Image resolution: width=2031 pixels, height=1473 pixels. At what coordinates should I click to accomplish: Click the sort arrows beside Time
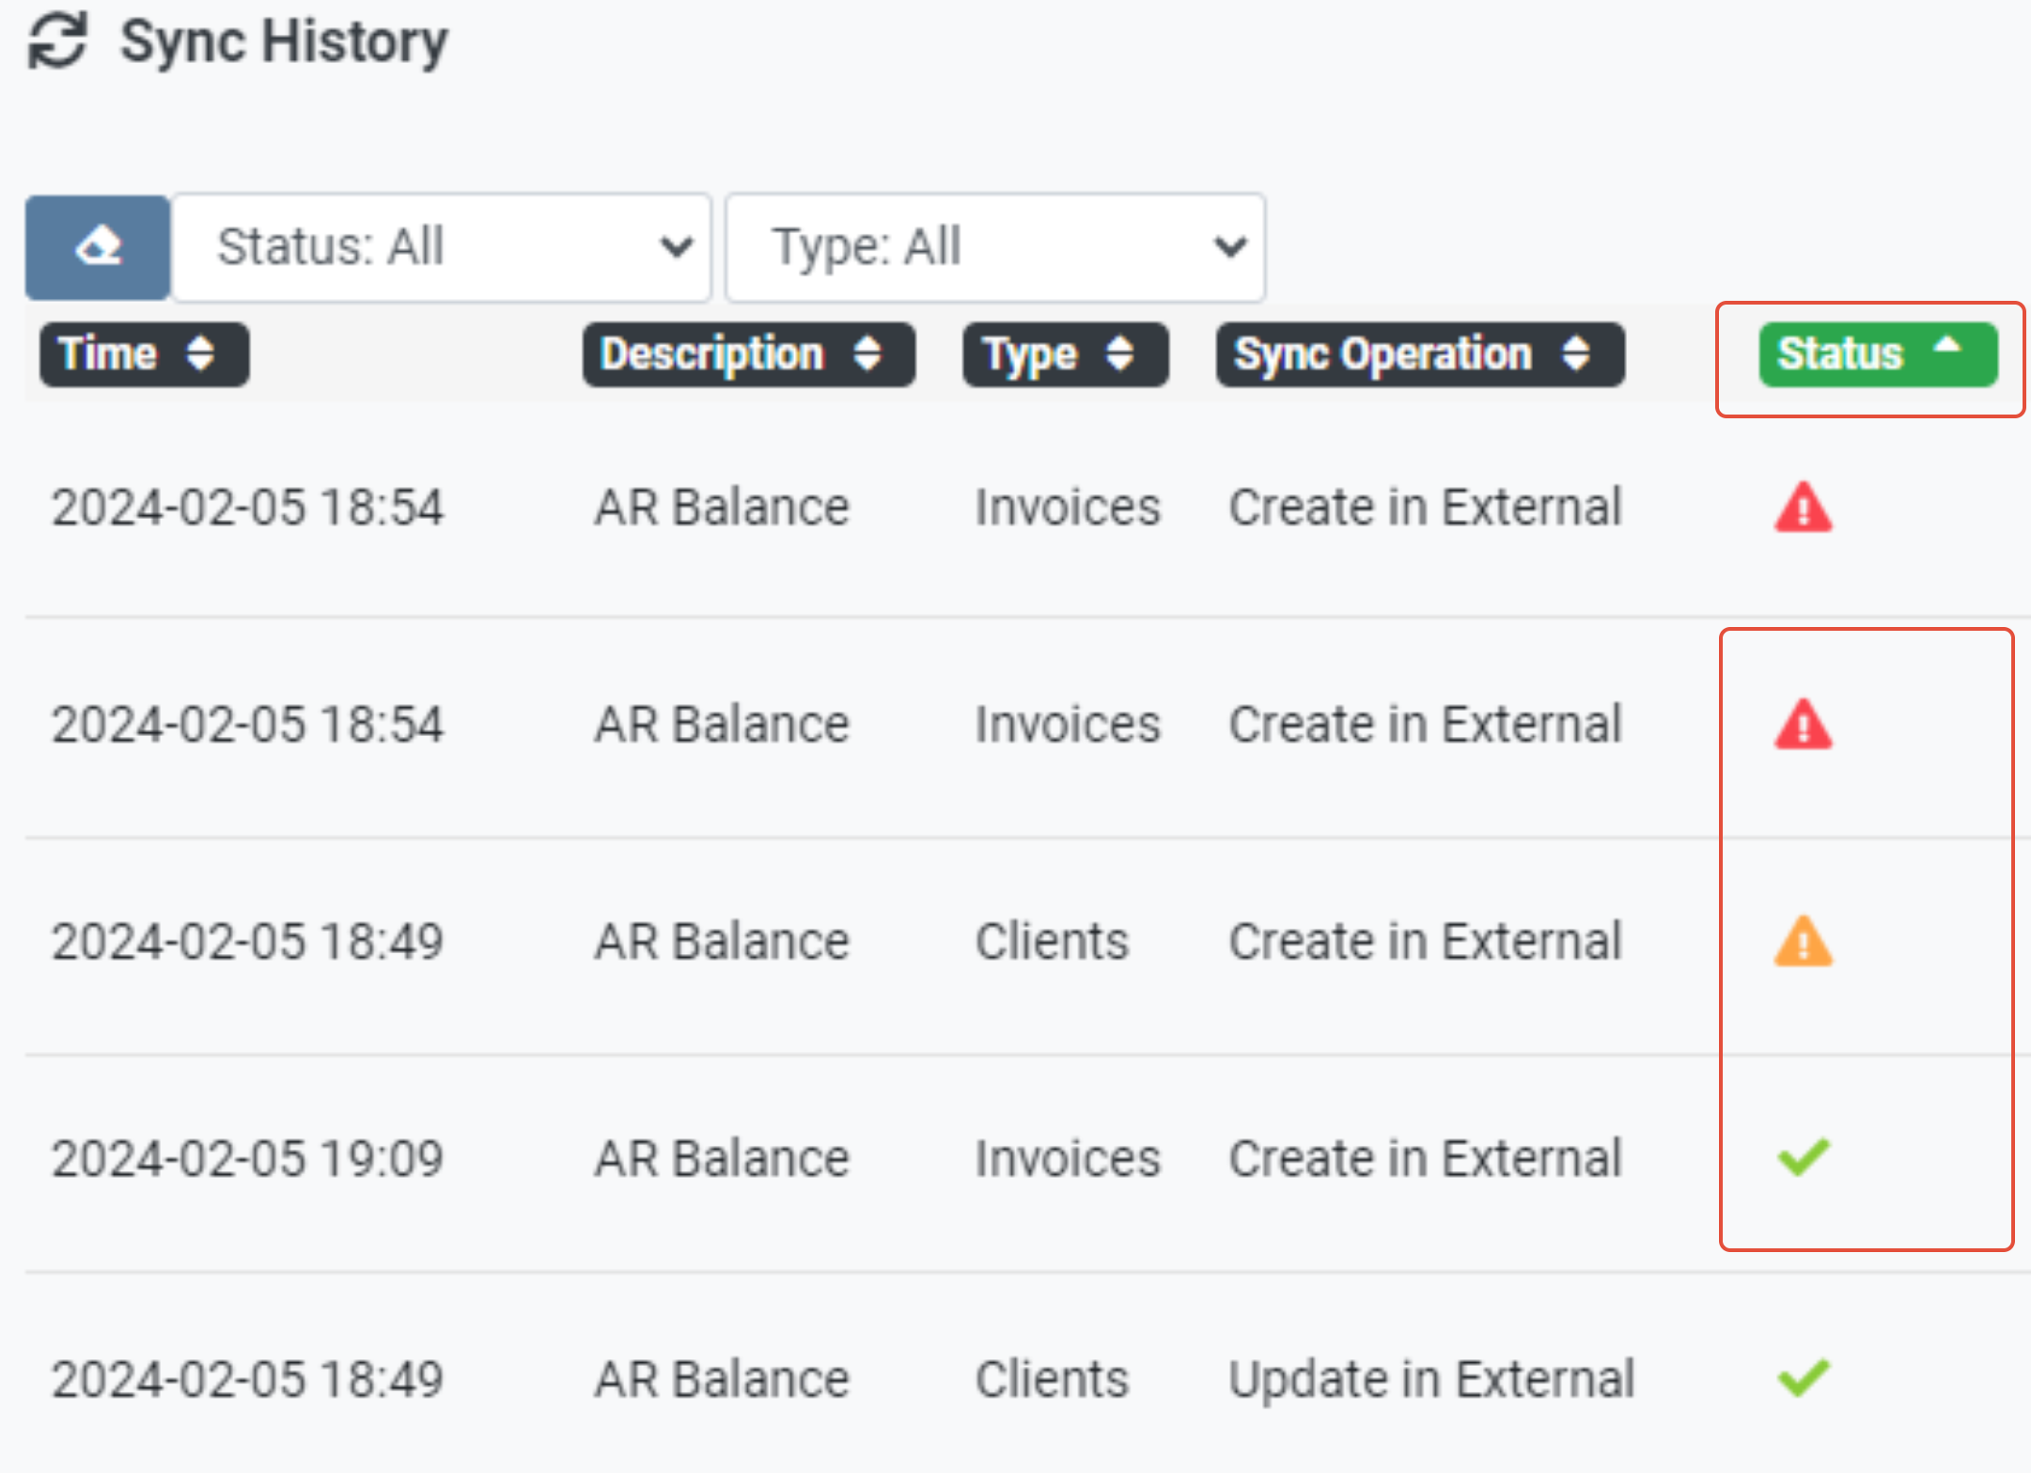(200, 354)
